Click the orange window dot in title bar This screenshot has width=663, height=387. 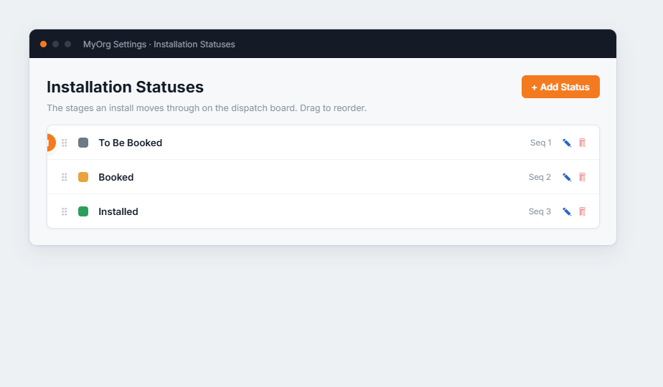43,44
